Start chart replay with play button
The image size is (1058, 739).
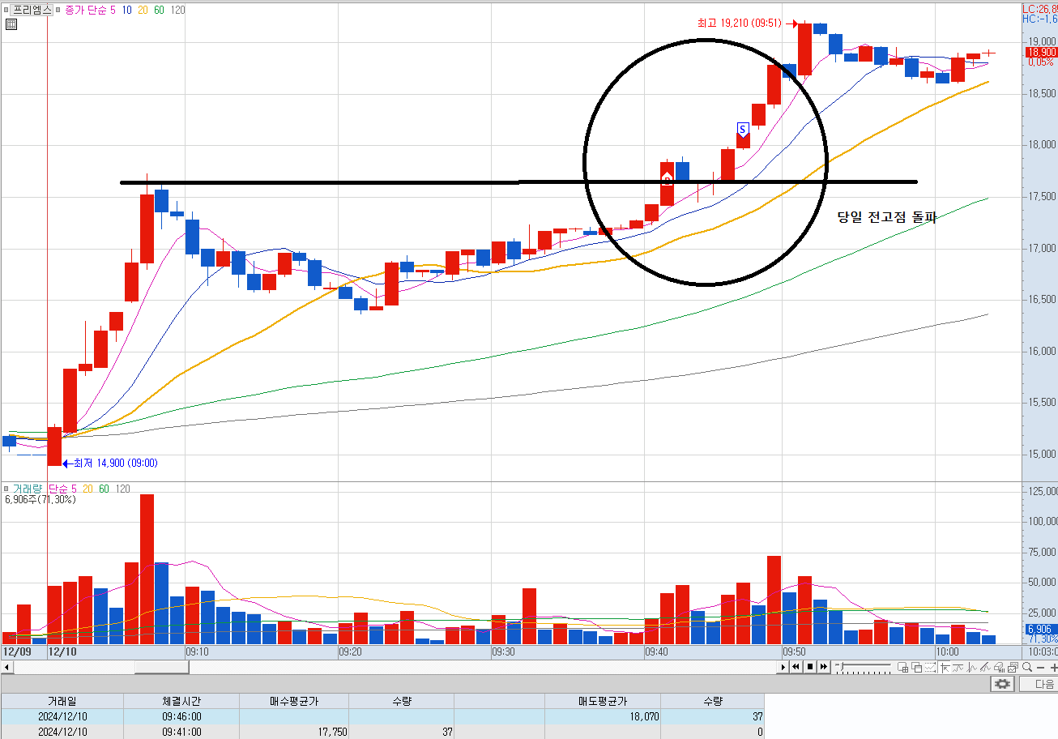pyautogui.click(x=783, y=667)
